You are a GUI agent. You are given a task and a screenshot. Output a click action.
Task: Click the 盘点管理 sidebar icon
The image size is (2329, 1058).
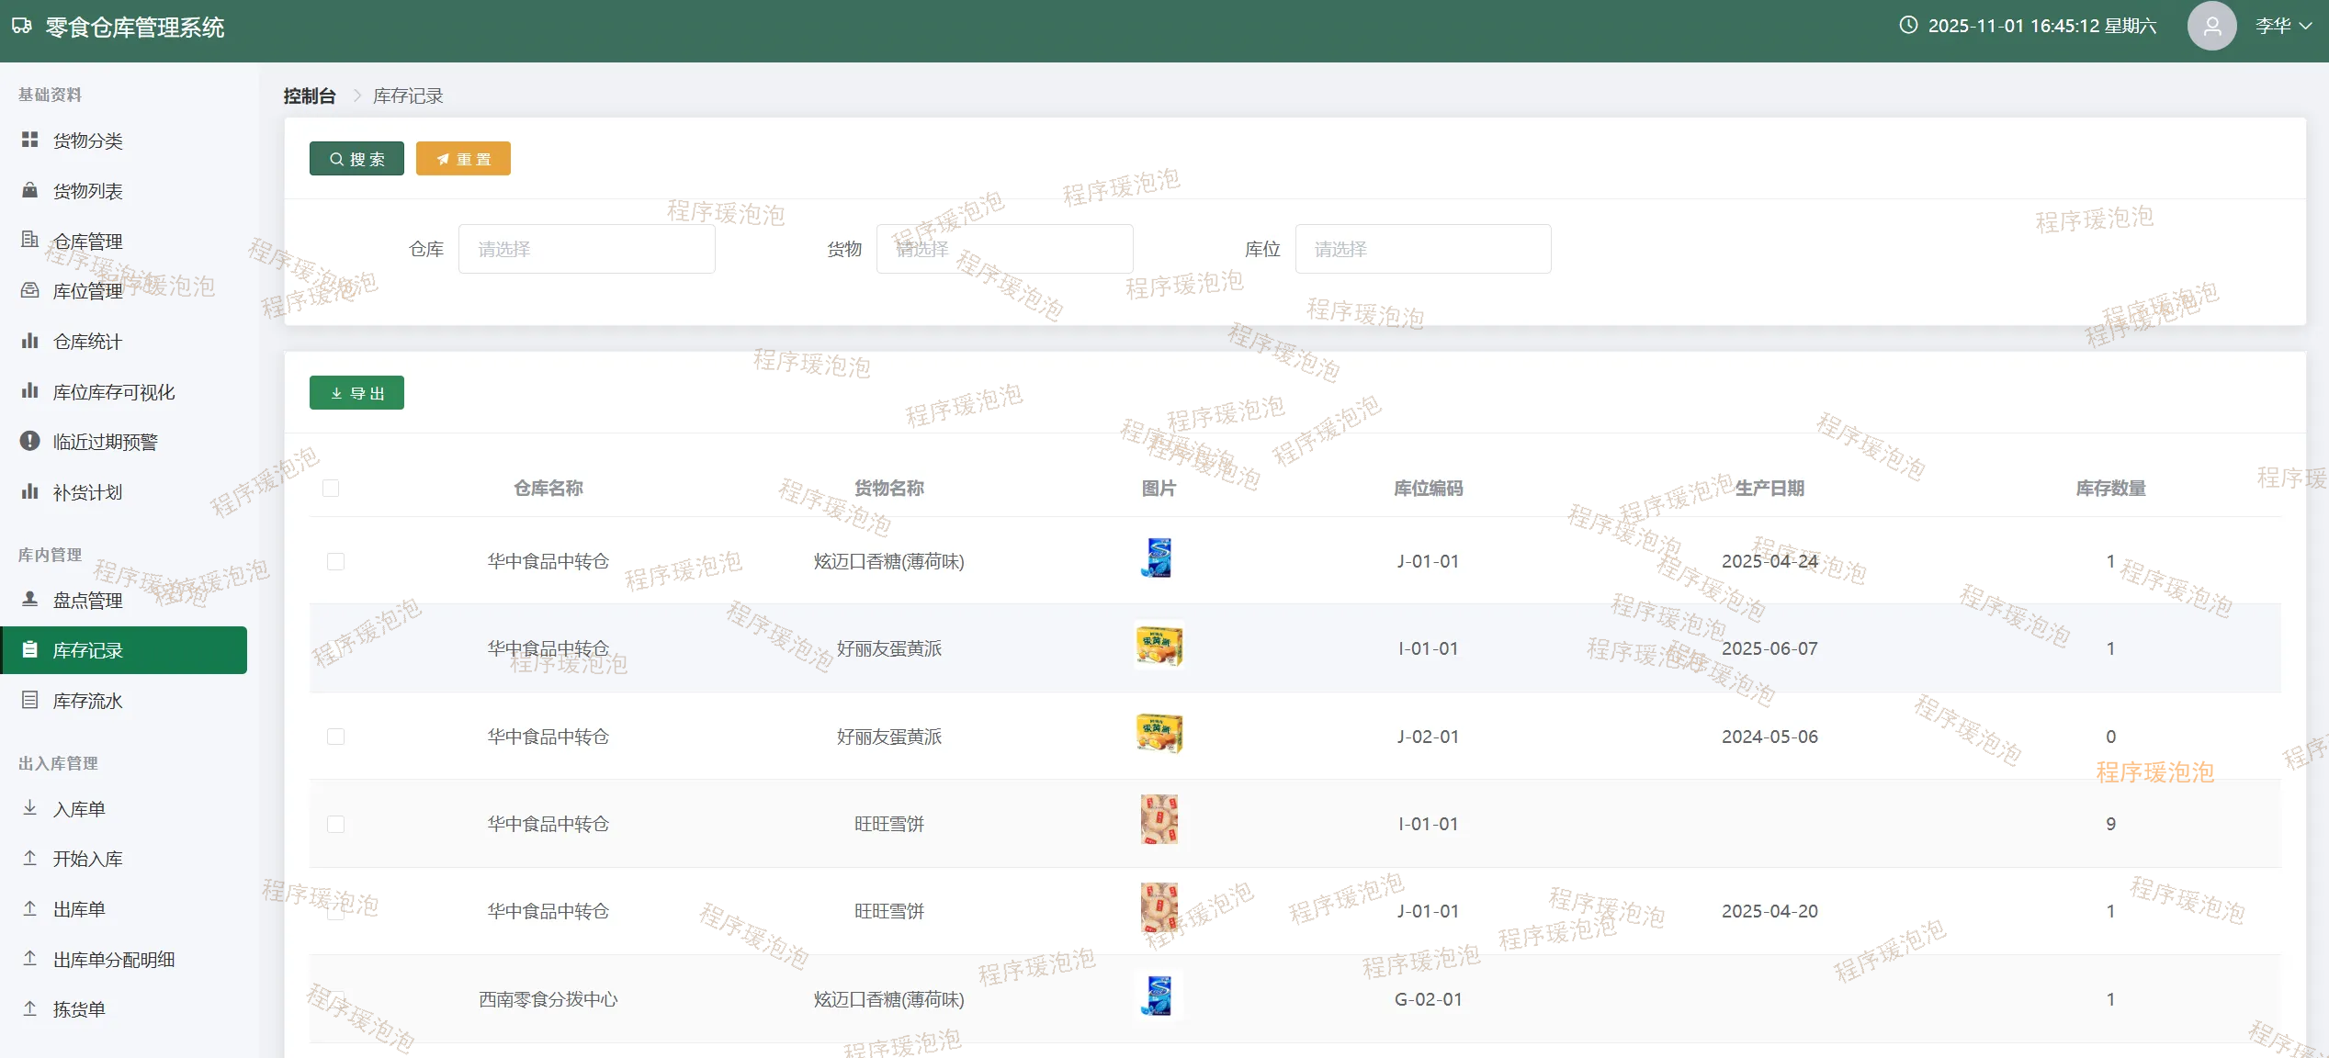(x=29, y=599)
